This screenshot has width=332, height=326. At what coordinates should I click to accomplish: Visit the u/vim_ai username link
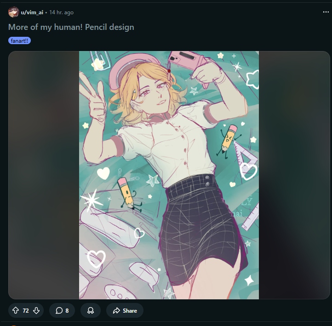coord(32,12)
